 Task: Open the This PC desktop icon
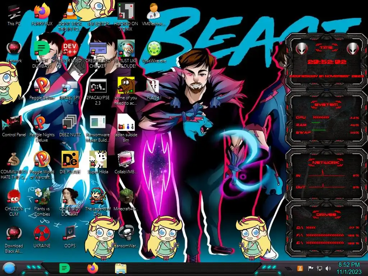(14, 14)
